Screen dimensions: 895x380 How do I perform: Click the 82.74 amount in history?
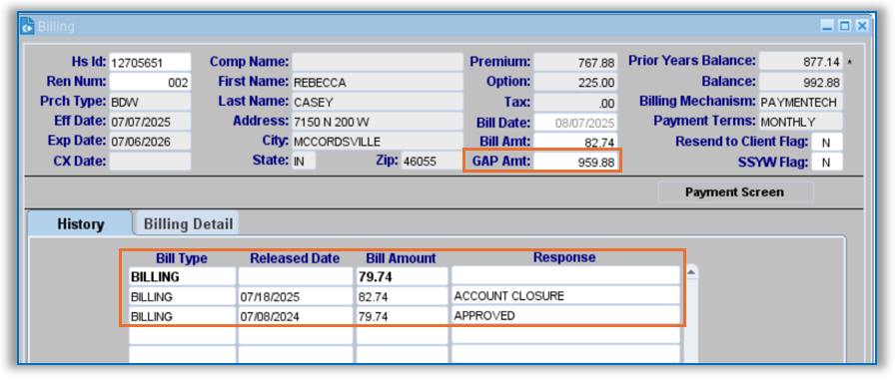(x=402, y=296)
